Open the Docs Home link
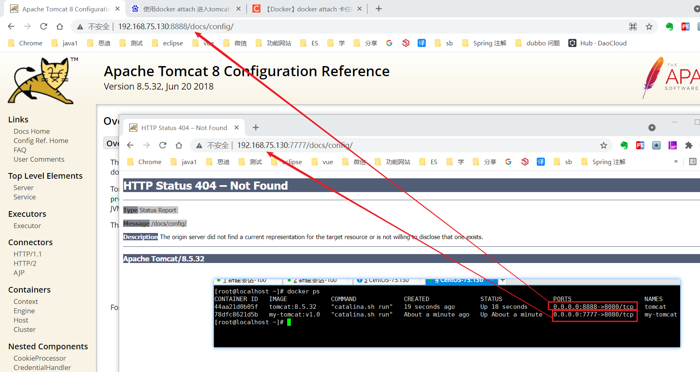This screenshot has height=372, width=700. (x=32, y=131)
